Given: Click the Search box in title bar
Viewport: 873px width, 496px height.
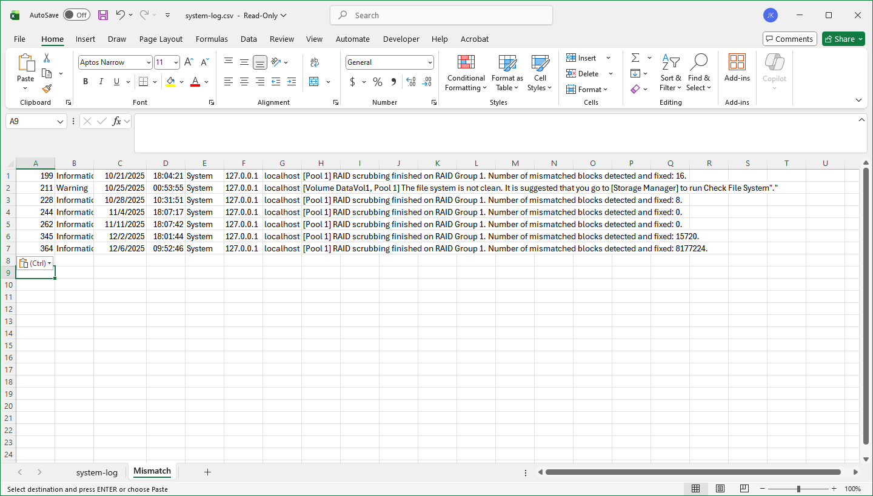Looking at the screenshot, I should click(441, 15).
